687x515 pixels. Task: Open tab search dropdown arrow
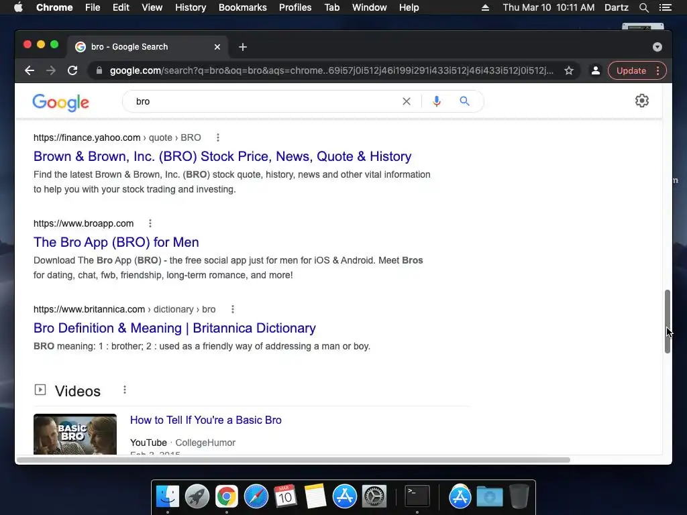pos(657,47)
